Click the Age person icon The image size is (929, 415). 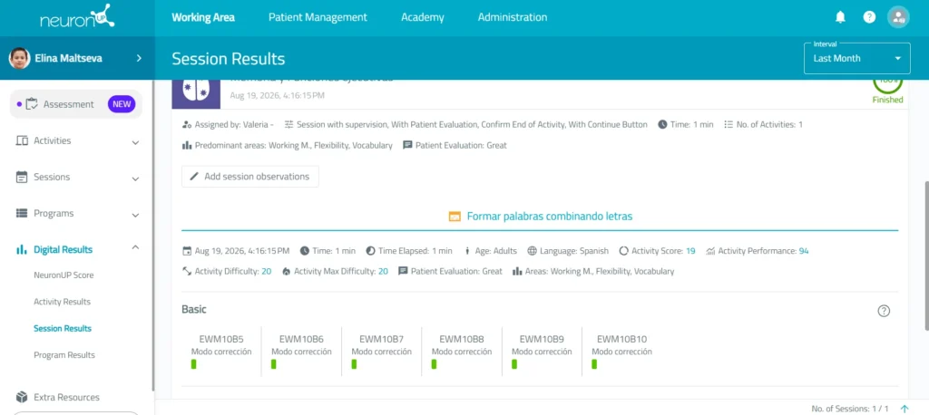467,251
